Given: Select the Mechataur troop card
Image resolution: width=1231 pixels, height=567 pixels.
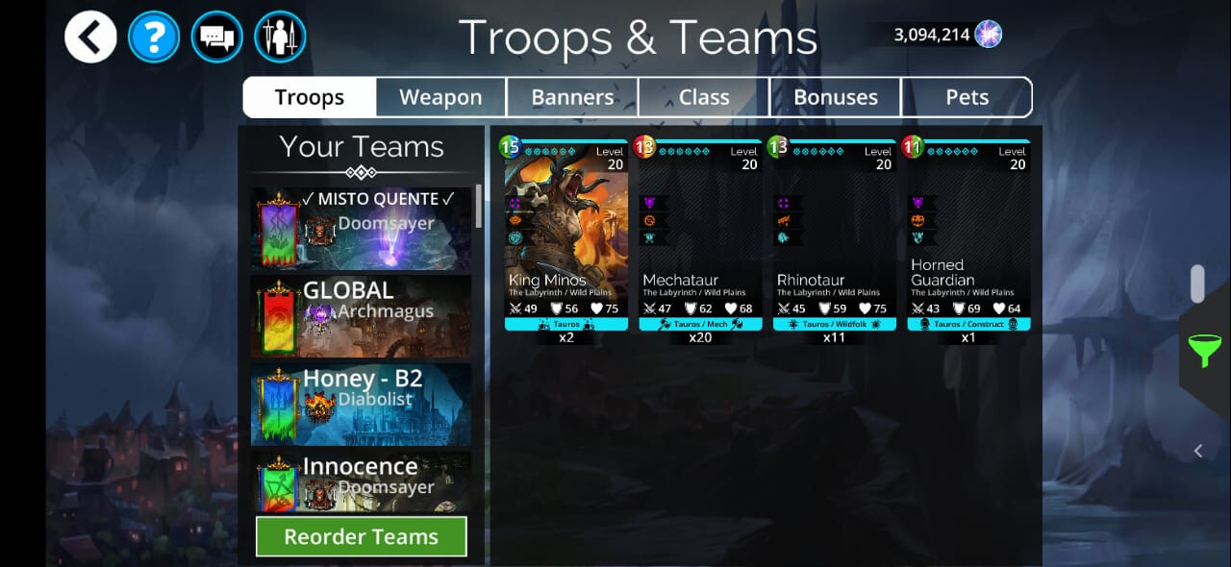Looking at the screenshot, I should coord(700,235).
